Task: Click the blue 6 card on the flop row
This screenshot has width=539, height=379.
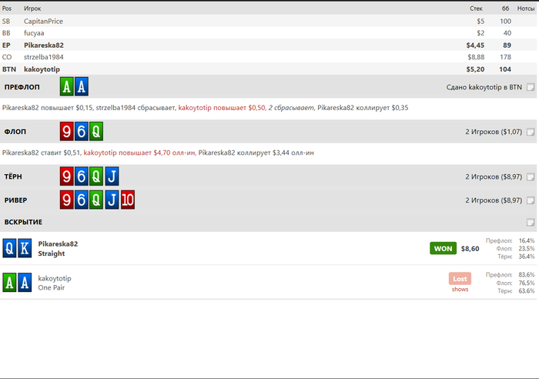Action: tap(82, 132)
